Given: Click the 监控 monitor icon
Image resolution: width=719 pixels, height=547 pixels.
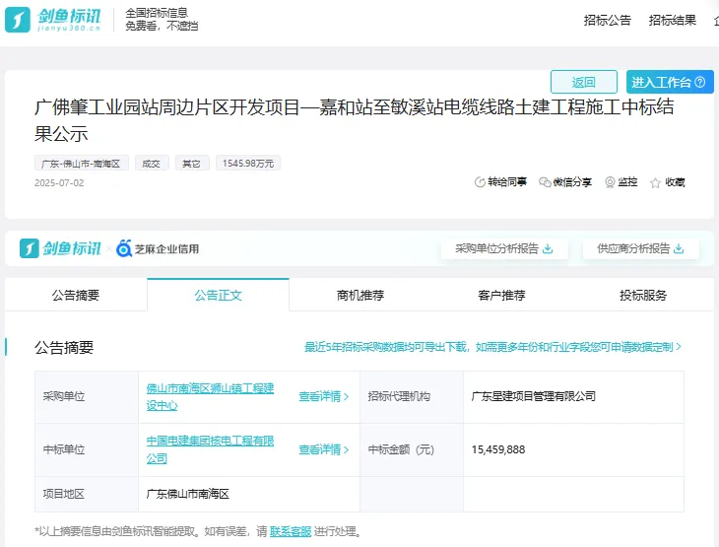Looking at the screenshot, I should coord(610,182).
